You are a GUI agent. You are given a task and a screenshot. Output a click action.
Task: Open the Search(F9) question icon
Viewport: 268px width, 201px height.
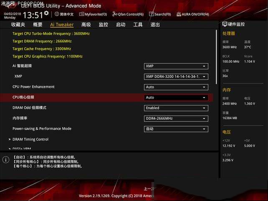click(152, 14)
